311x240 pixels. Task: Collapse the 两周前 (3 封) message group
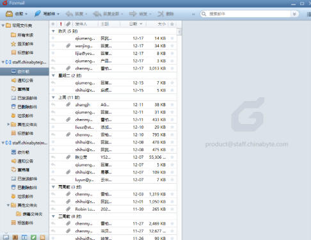[x=53, y=187]
